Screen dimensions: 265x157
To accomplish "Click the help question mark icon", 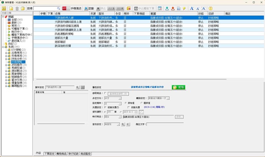I will click(x=210, y=8).
